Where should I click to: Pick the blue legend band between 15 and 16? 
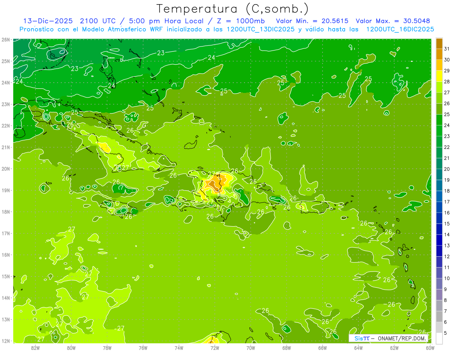439,218
